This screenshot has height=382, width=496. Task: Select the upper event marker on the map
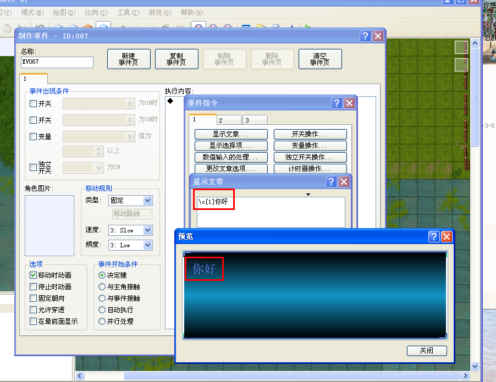[461, 47]
